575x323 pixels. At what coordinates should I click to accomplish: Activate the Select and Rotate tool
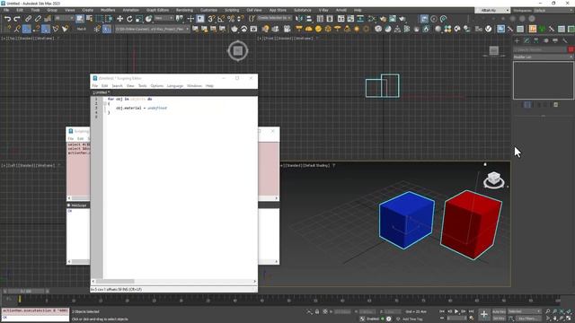click(x=129, y=19)
